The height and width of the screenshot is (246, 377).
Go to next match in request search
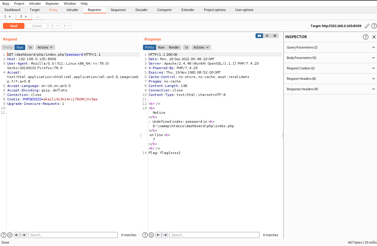[24, 235]
